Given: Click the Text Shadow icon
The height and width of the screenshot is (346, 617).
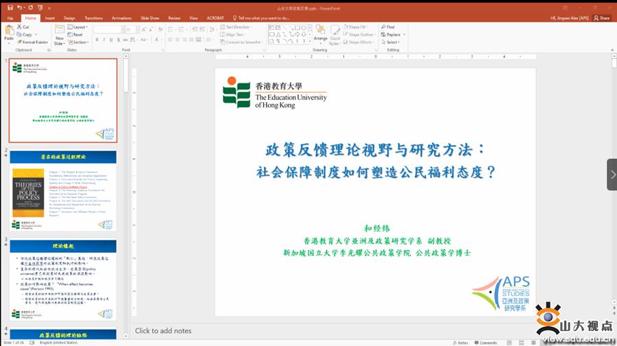Looking at the screenshot, I should click(119, 40).
